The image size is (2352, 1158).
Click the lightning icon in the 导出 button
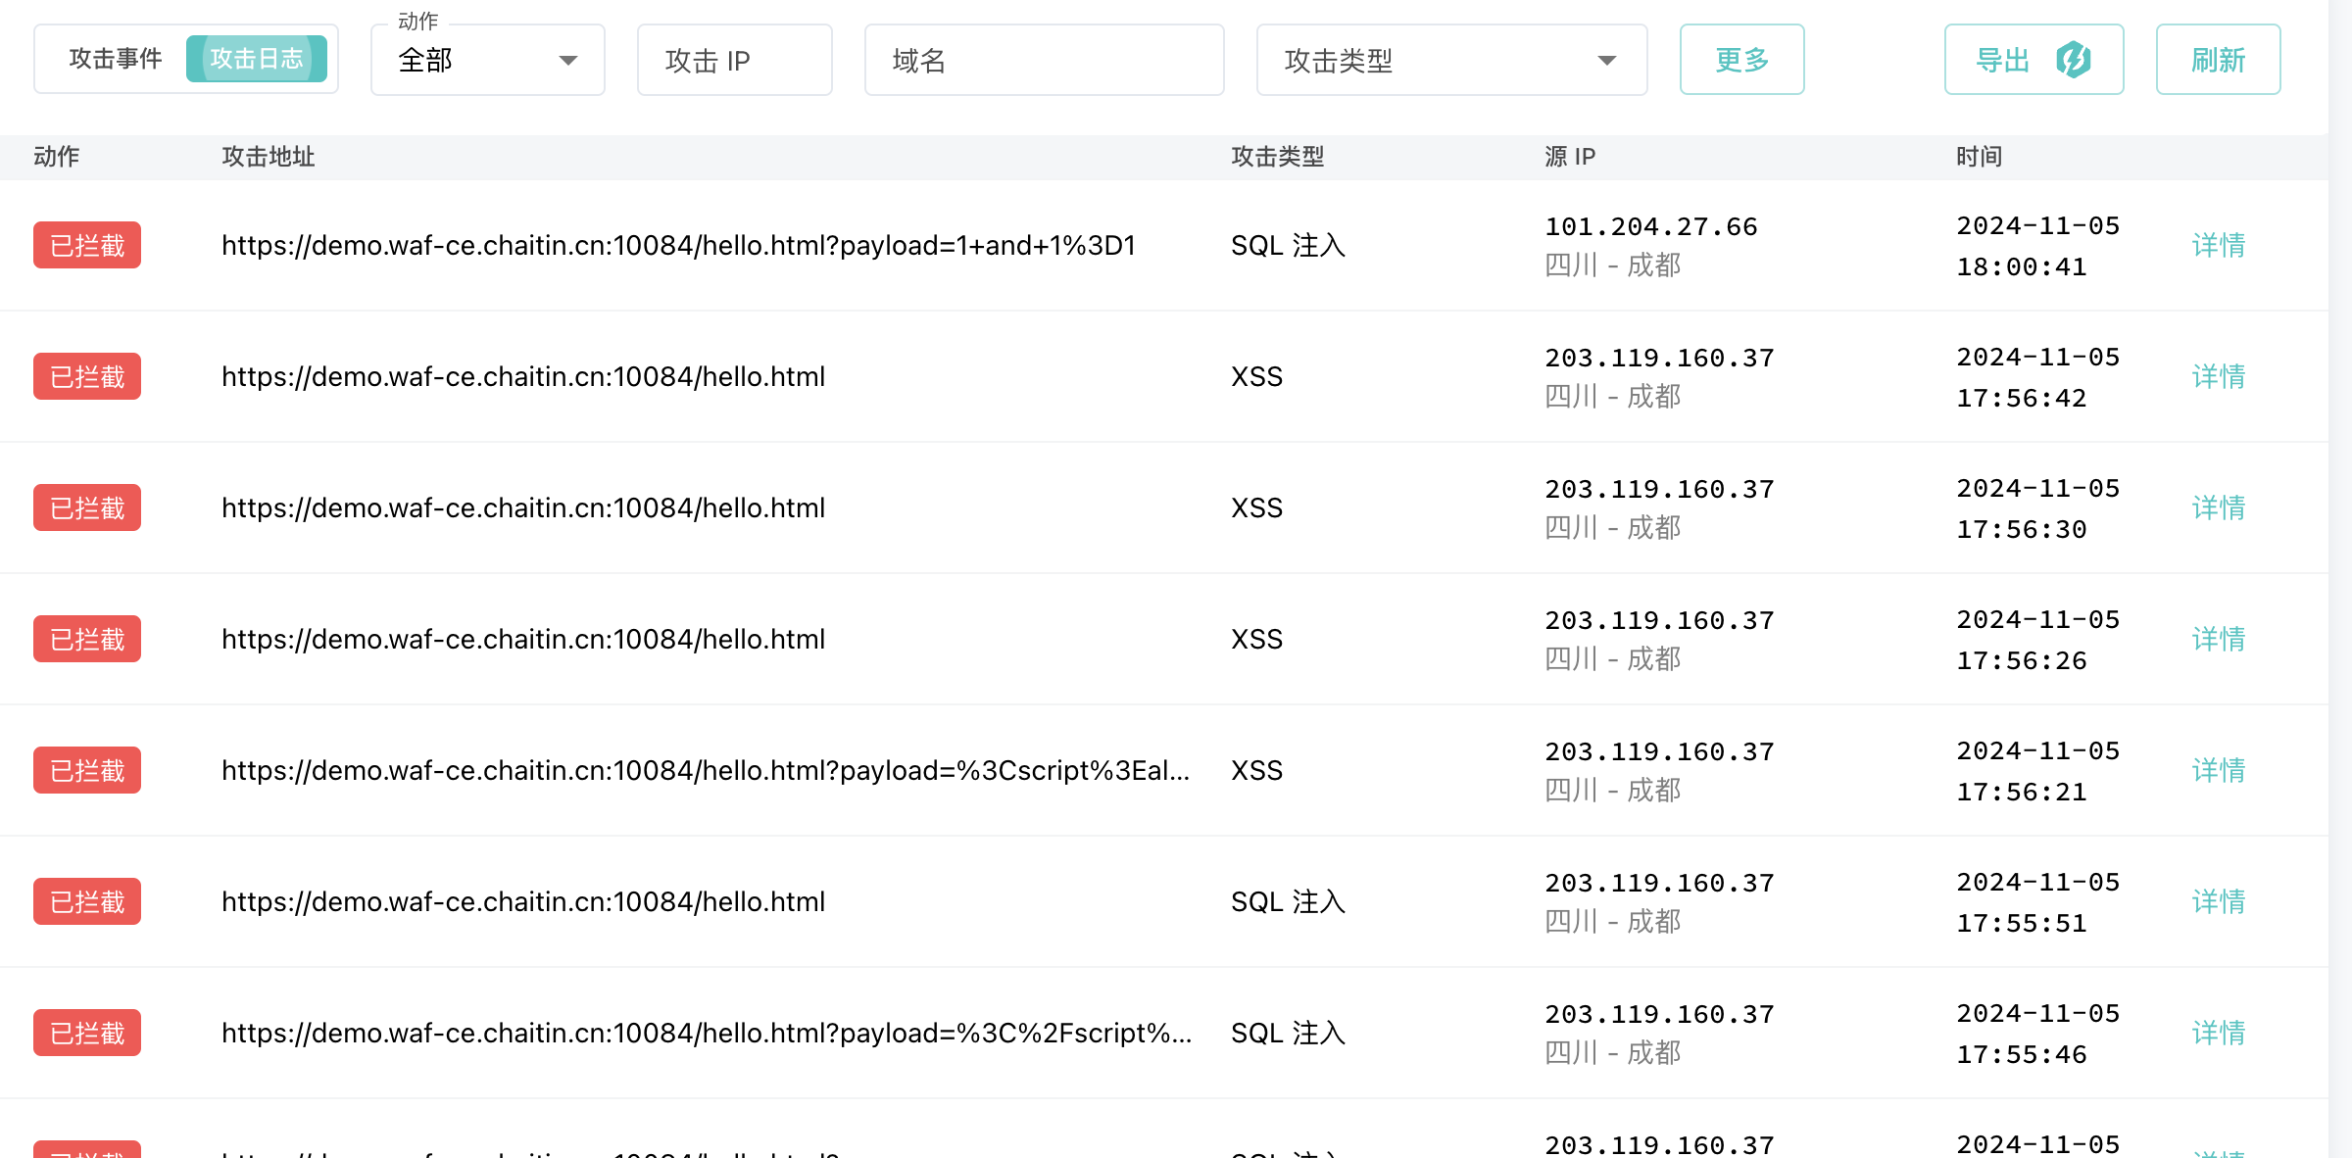tap(2073, 60)
